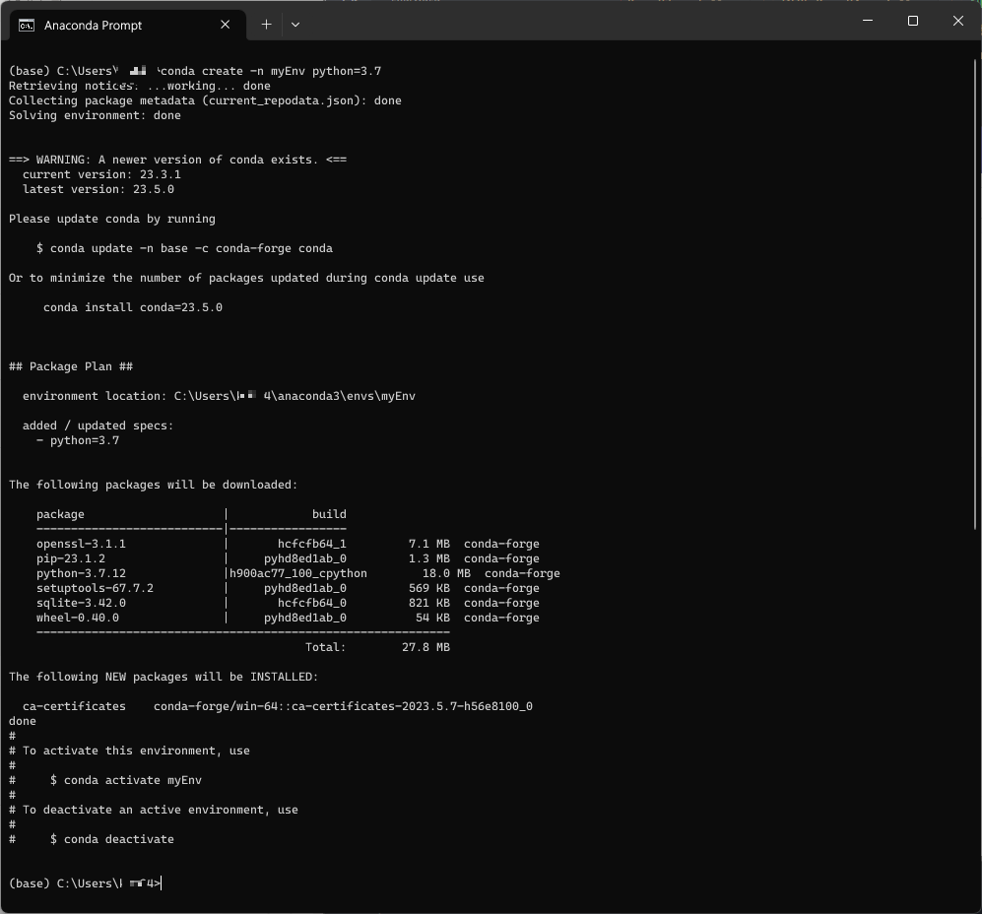Click 'Collecting package metadata' line
The height and width of the screenshot is (914, 982).
205,100
